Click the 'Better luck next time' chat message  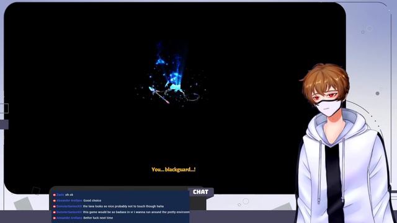[98, 218]
